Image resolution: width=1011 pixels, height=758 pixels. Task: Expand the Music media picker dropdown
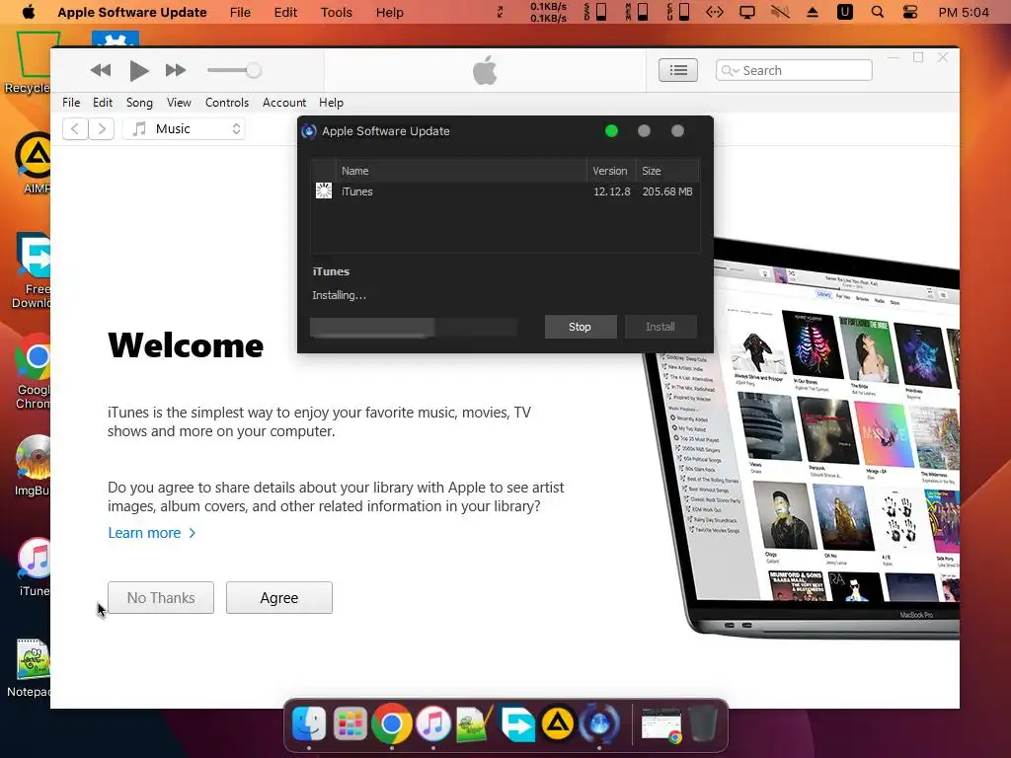click(x=184, y=129)
